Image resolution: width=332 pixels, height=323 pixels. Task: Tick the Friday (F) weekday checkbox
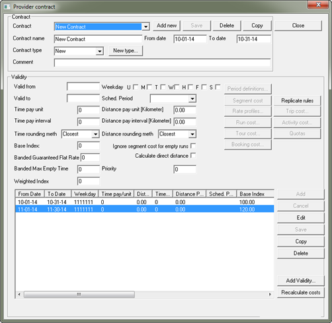[x=204, y=87]
